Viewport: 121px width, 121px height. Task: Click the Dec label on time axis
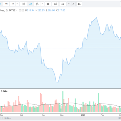point(62,115)
